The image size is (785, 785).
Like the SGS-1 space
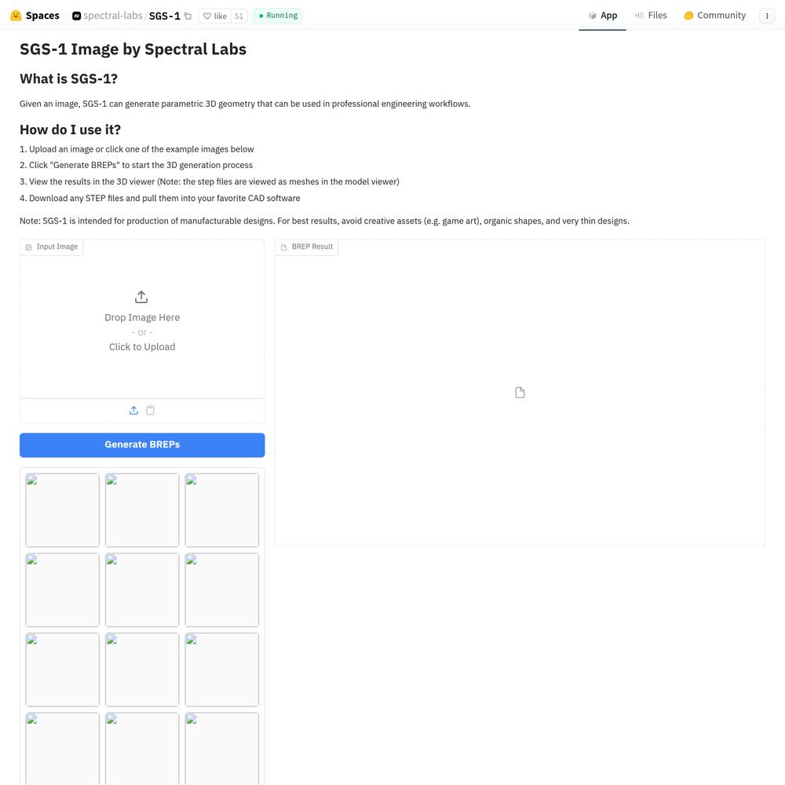coord(214,16)
